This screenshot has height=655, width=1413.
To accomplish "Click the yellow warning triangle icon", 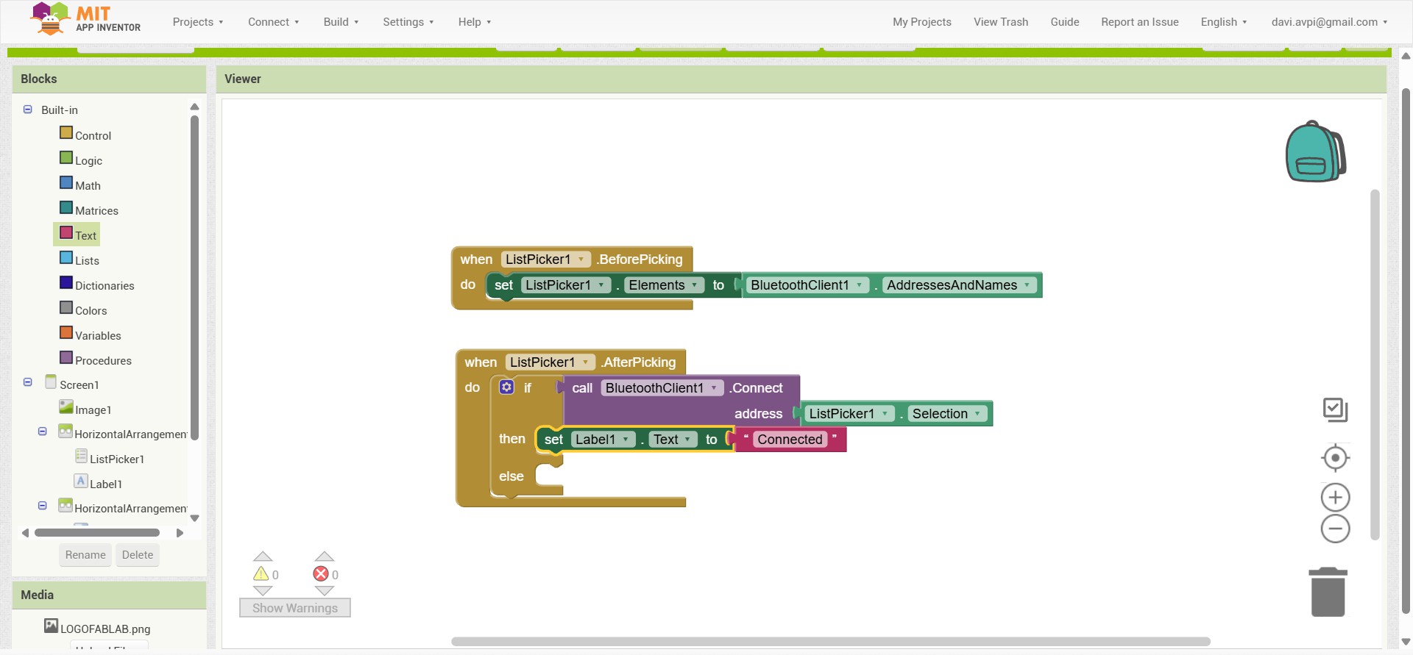I will pyautogui.click(x=261, y=574).
